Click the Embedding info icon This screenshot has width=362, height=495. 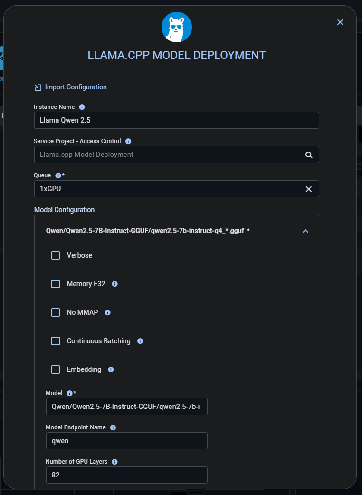coord(111,369)
